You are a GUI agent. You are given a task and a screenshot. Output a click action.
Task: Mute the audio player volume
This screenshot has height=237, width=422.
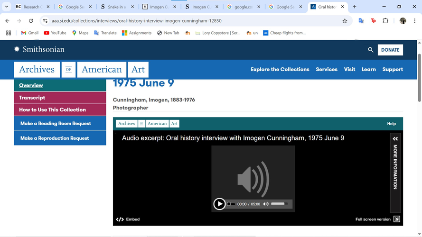coord(266,204)
